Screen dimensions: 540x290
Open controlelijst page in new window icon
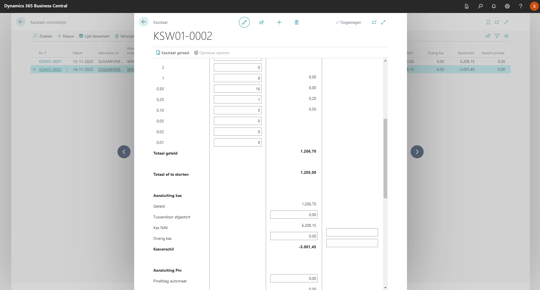(497, 22)
